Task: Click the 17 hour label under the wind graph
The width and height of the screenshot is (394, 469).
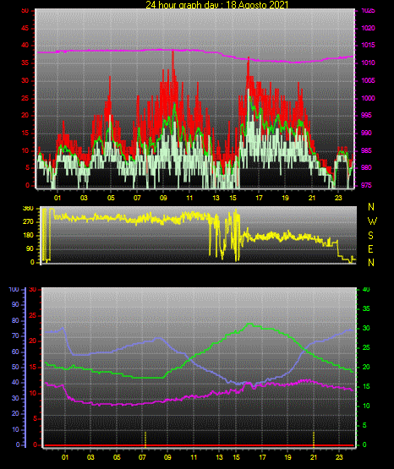Action: tap(259, 198)
